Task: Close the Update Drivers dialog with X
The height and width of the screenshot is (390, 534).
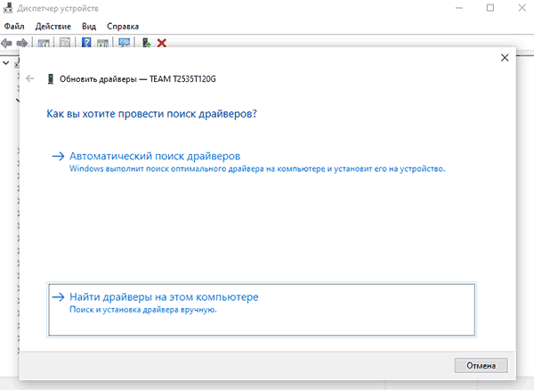Action: point(505,58)
